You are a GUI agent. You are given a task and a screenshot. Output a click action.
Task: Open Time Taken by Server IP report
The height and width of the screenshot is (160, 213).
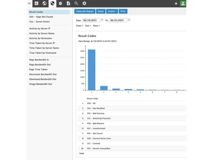[42, 43]
